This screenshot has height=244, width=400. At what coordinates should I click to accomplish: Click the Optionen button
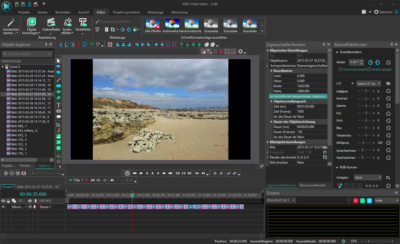click(x=383, y=12)
